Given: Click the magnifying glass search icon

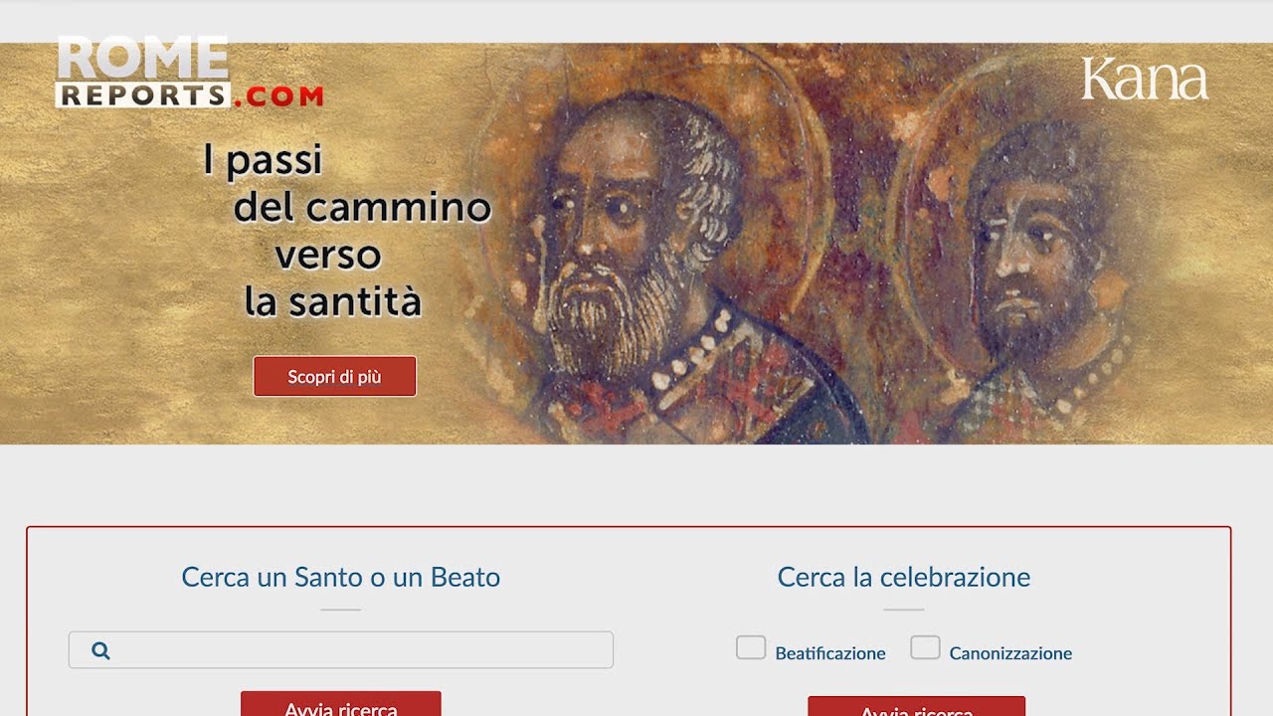Looking at the screenshot, I should point(100,650).
